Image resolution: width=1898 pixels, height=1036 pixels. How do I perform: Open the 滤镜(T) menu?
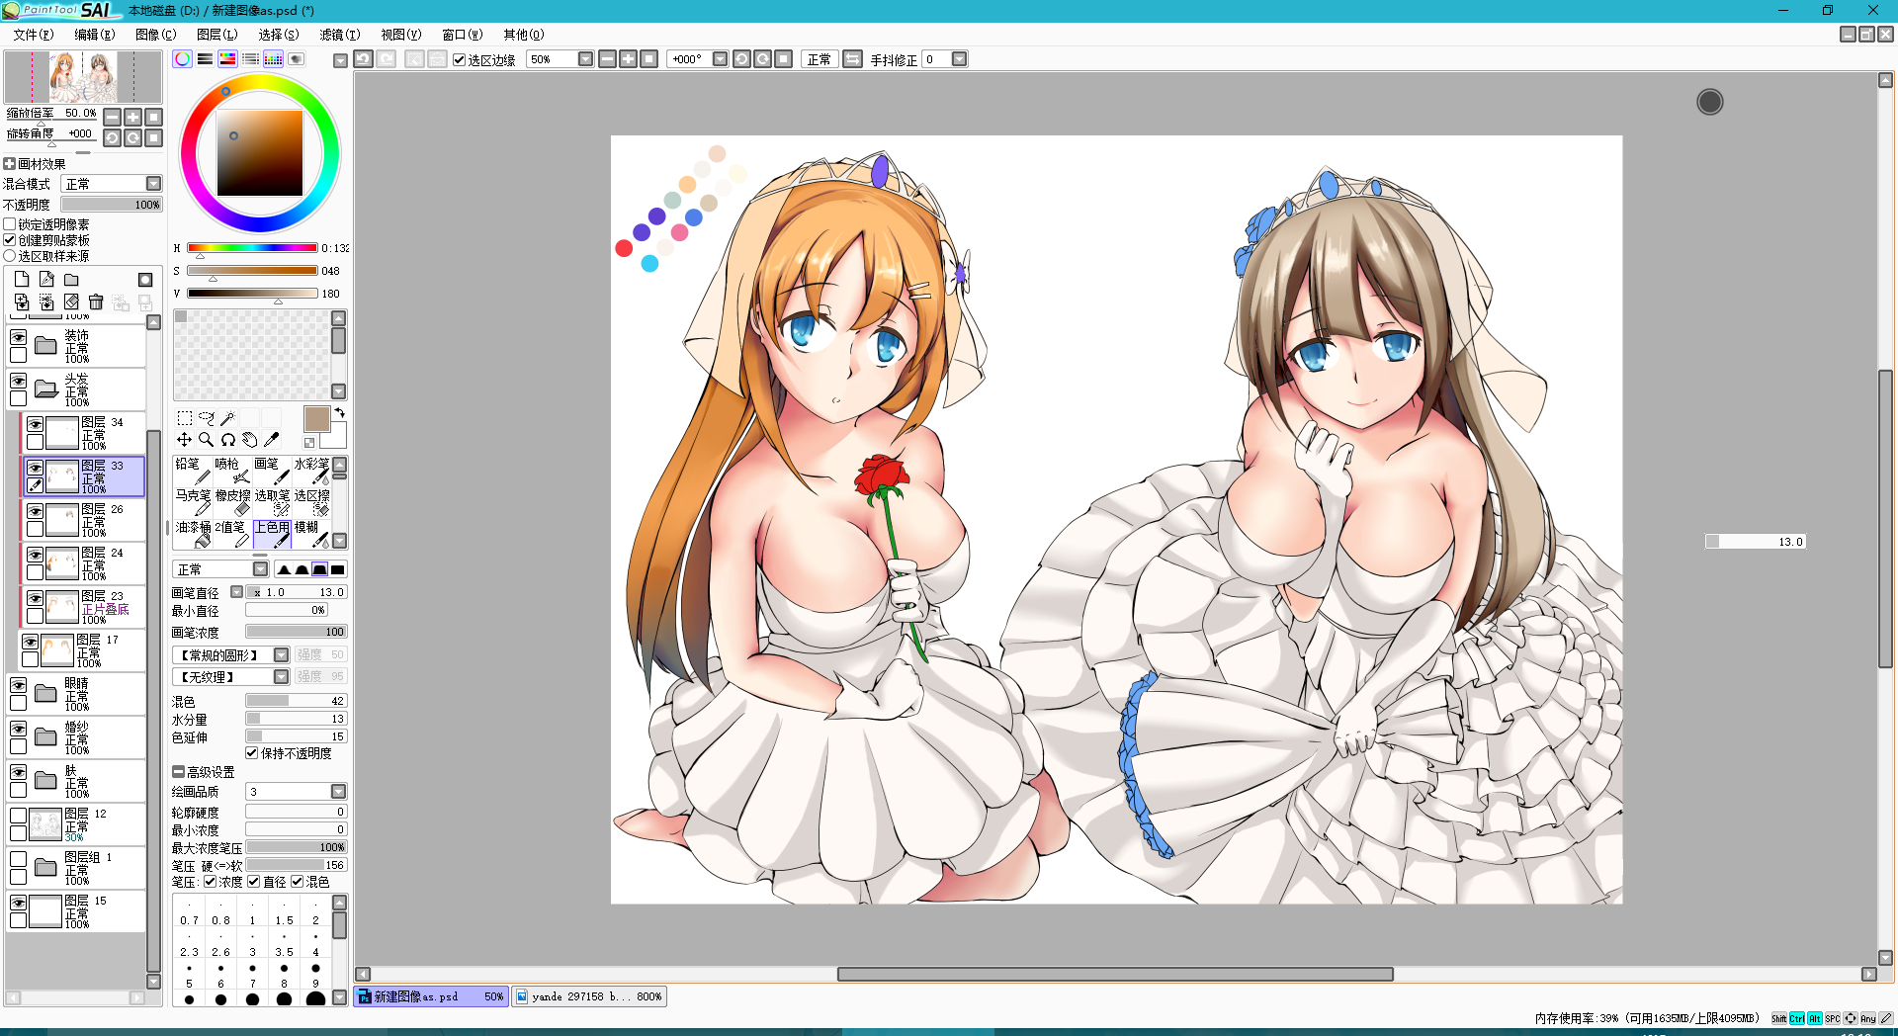click(340, 35)
